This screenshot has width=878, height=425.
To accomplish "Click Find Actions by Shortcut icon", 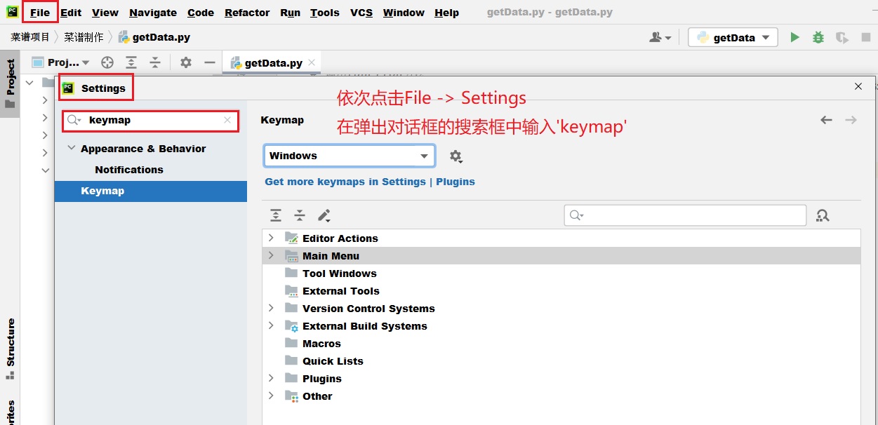I will pos(823,216).
